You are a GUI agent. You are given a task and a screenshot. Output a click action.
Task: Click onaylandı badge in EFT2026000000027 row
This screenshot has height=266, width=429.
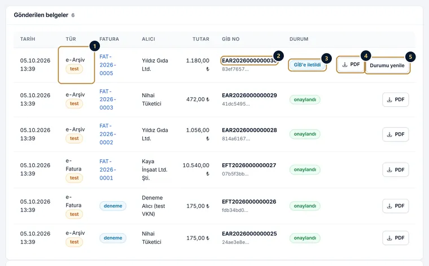305,169
